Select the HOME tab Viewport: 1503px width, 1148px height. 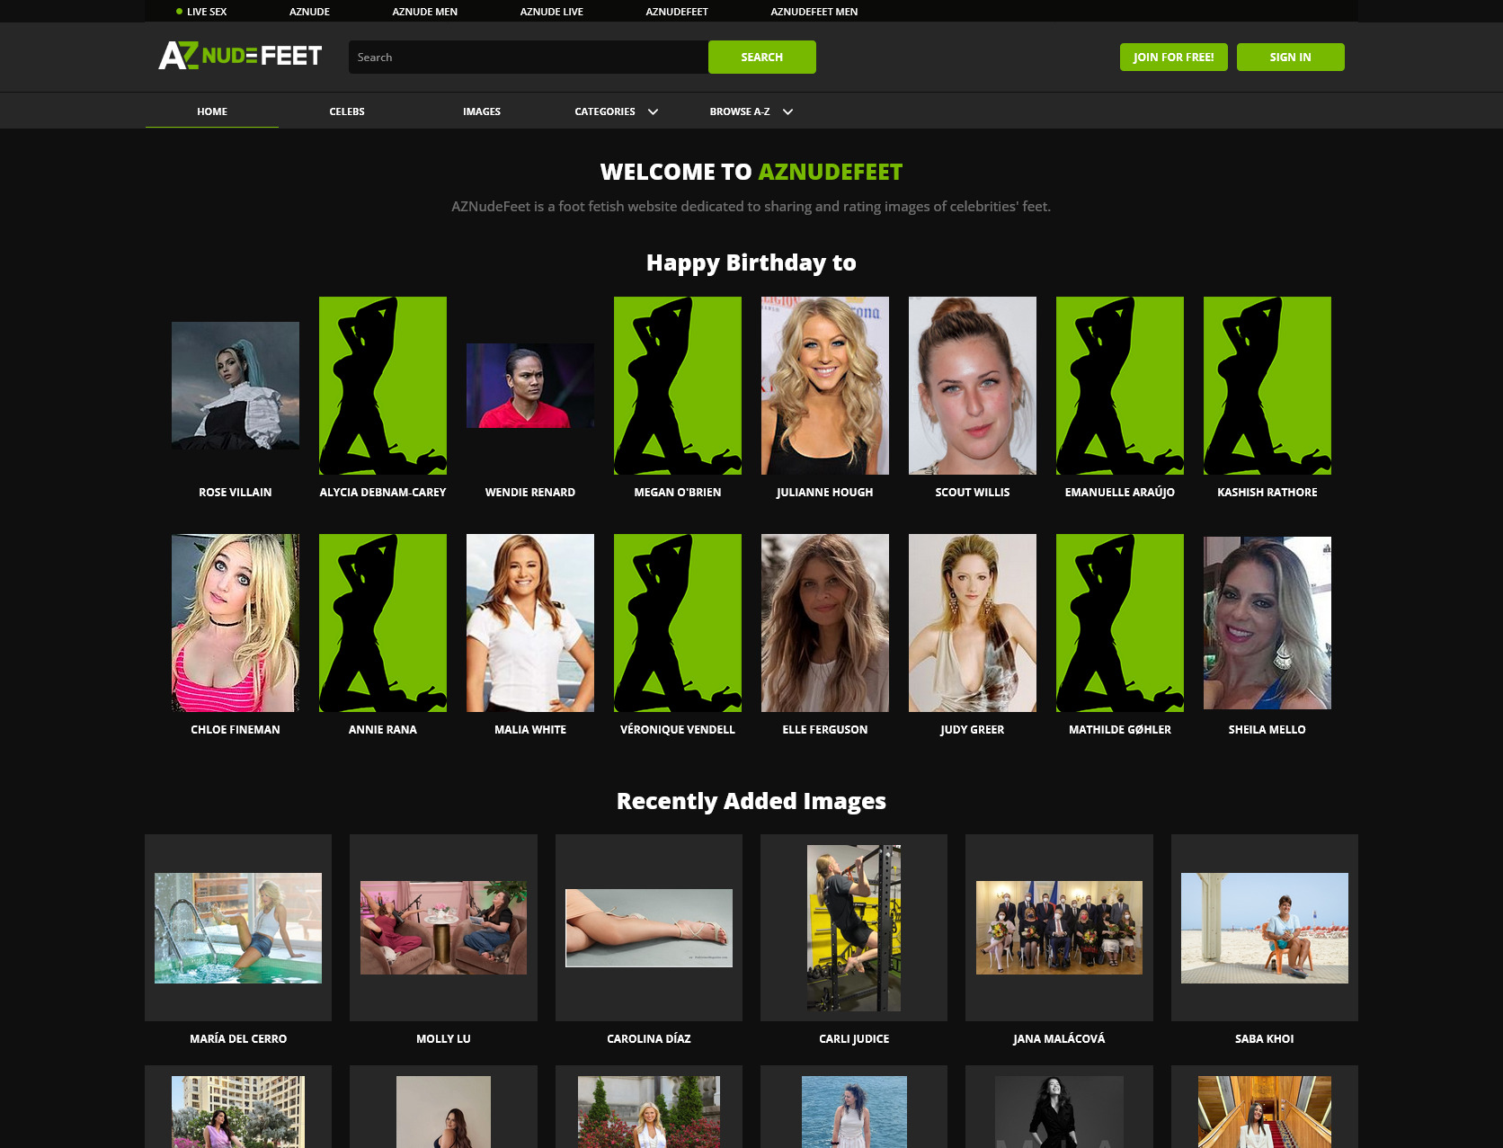[x=212, y=111]
